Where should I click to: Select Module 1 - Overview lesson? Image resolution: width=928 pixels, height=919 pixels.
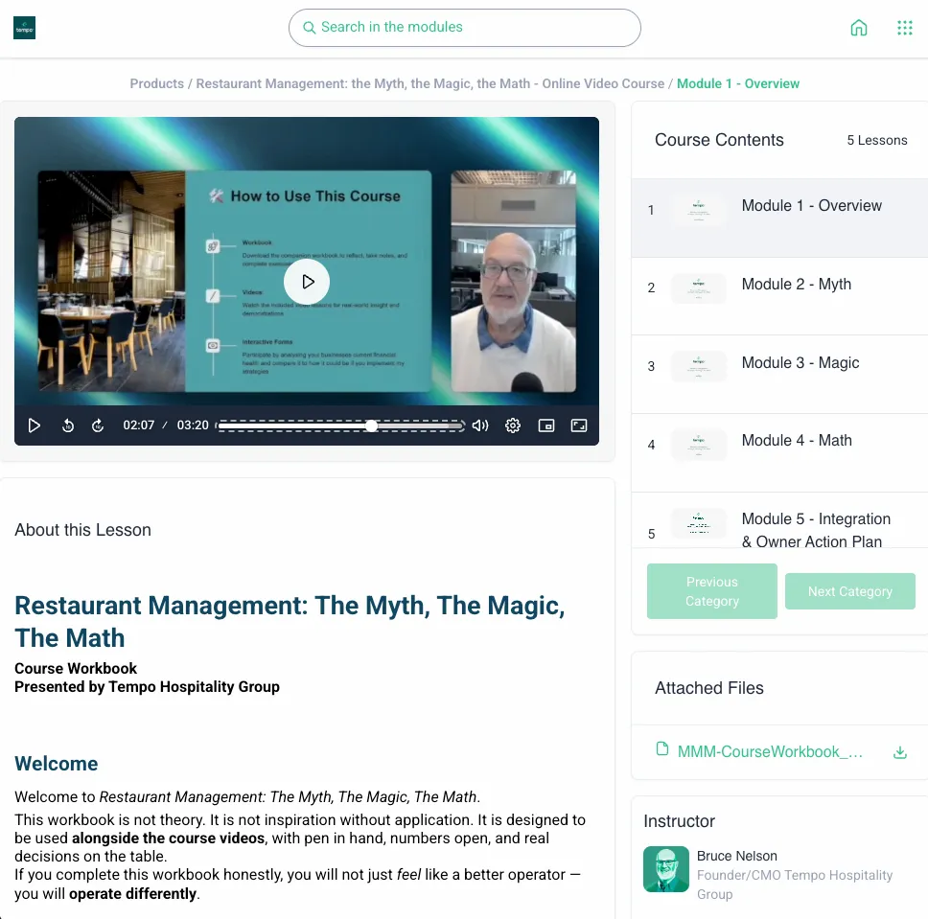coord(779,218)
